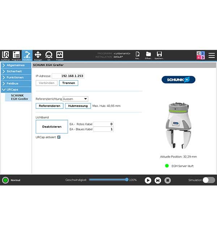Viewport: 217px width, 235px height.
Task: Click the Neu (New file) icon
Action: click(x=137, y=55)
